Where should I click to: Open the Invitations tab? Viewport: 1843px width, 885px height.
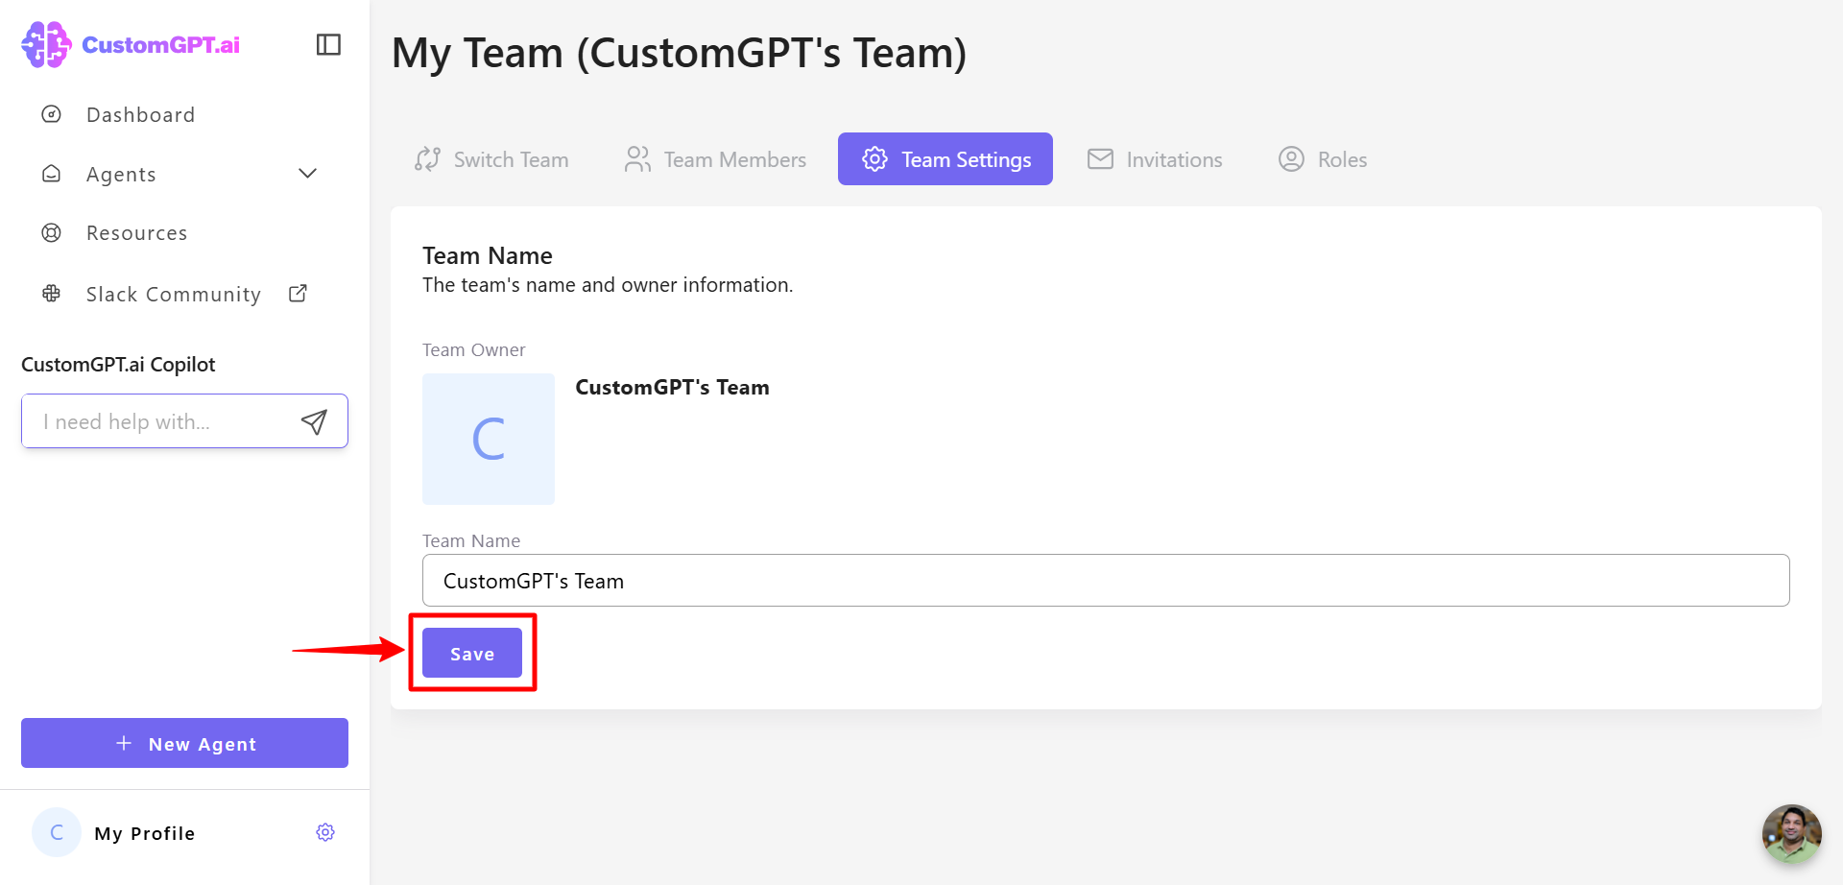[x=1154, y=159]
